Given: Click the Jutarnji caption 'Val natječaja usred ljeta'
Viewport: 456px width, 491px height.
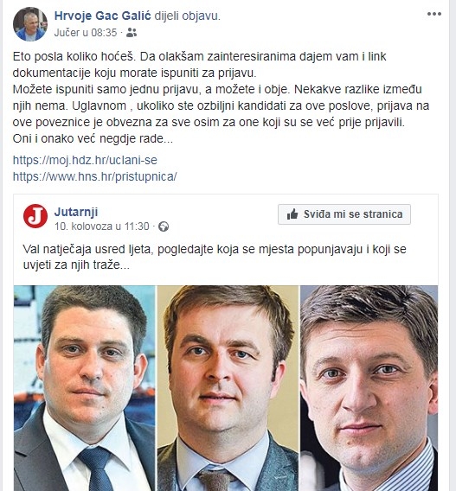Looking at the screenshot, I should point(215,257).
